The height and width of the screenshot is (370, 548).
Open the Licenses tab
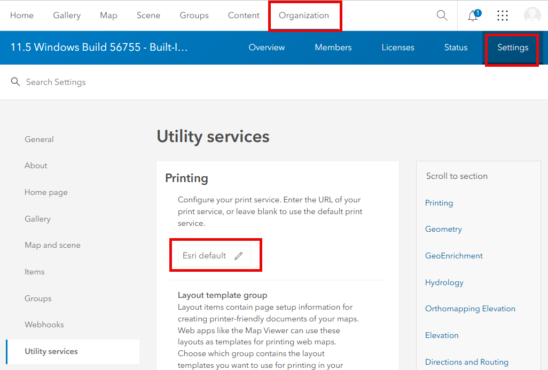point(398,48)
